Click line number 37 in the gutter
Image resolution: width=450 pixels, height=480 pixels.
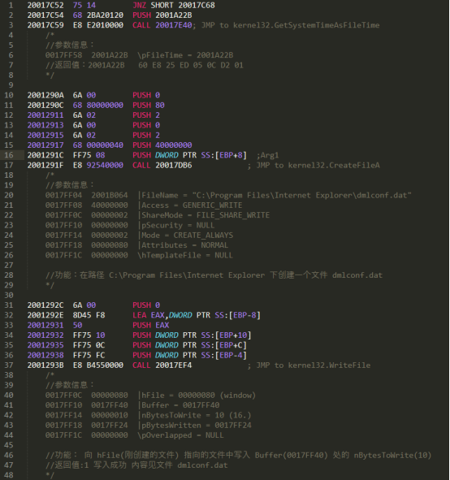point(9,365)
